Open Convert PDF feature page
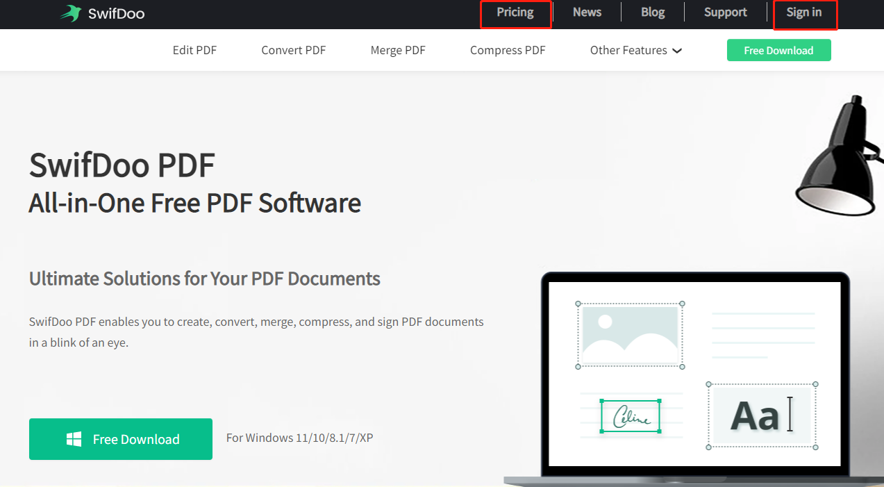Image resolution: width=884 pixels, height=487 pixels. coord(293,50)
